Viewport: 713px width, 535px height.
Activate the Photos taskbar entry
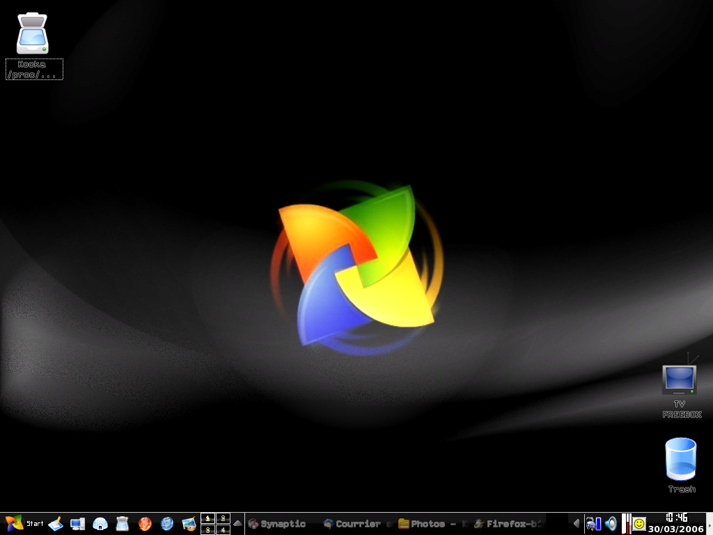click(433, 524)
